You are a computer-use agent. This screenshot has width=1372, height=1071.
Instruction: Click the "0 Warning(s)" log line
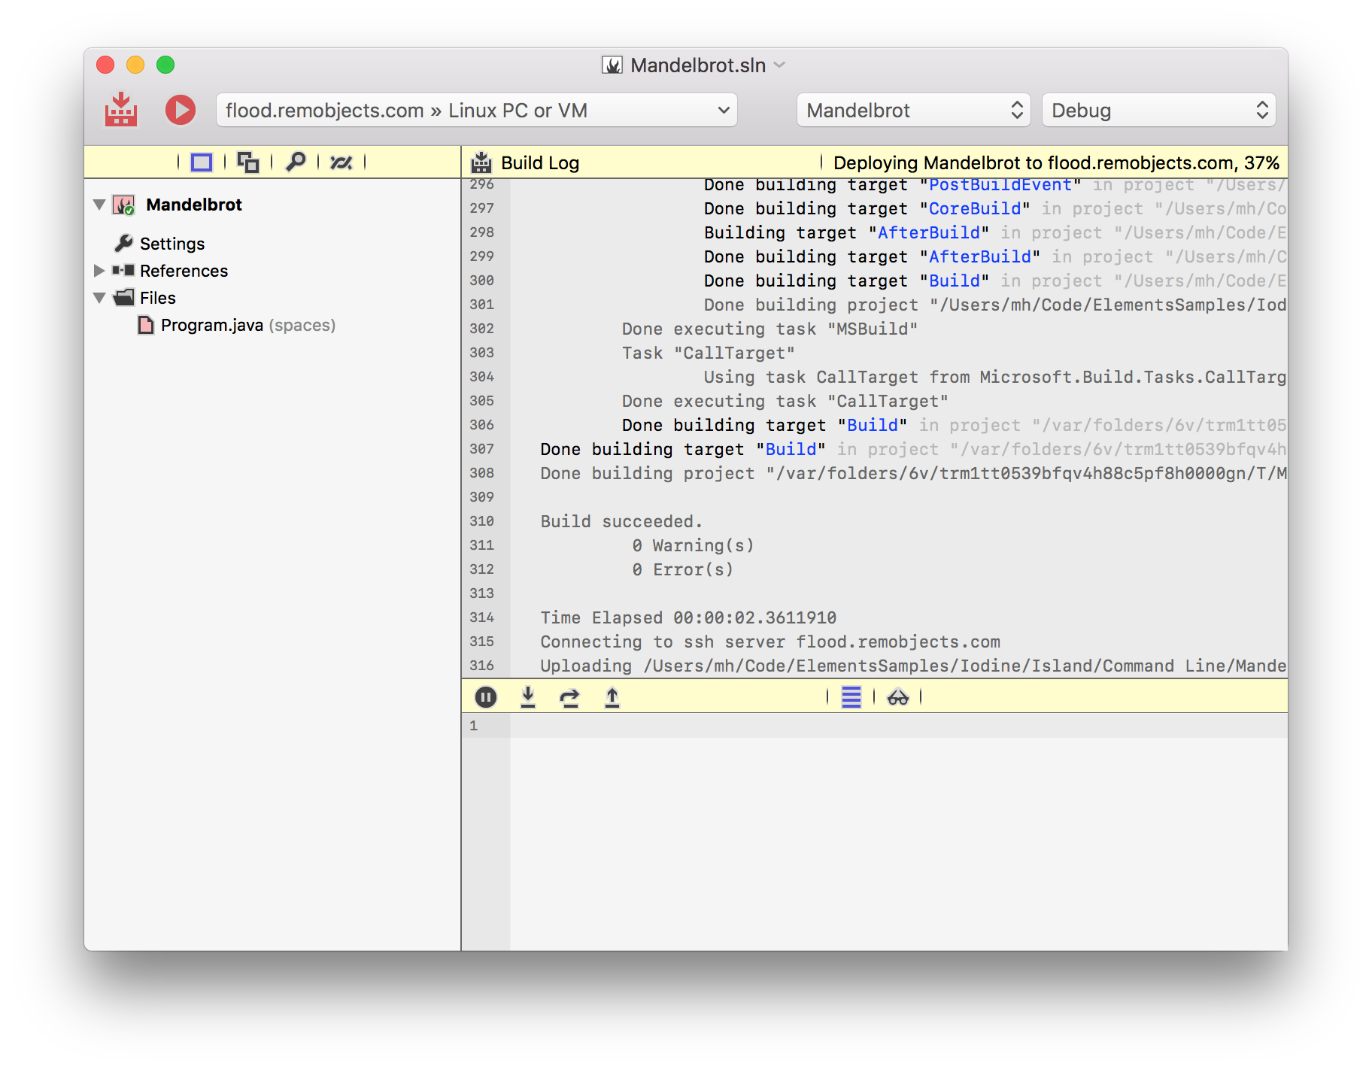click(x=693, y=545)
